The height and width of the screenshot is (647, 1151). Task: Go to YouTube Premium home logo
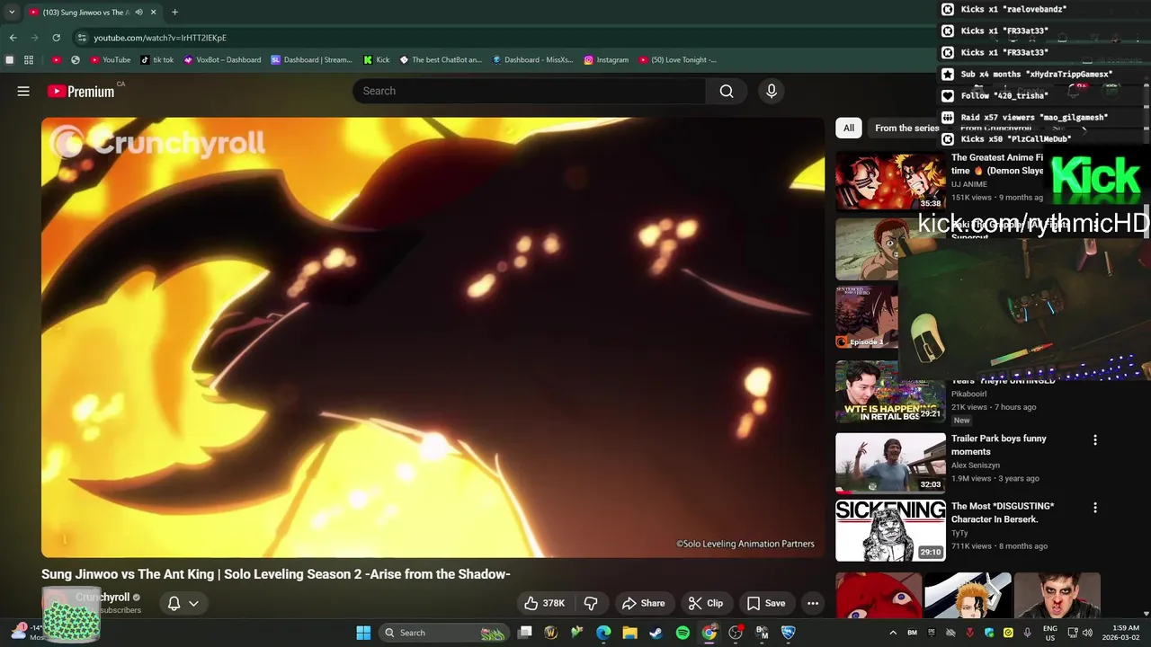pos(81,91)
